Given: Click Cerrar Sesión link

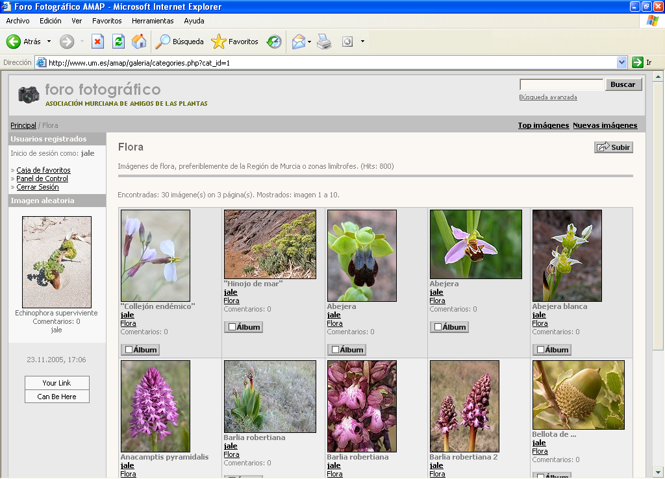Looking at the screenshot, I should pos(37,187).
